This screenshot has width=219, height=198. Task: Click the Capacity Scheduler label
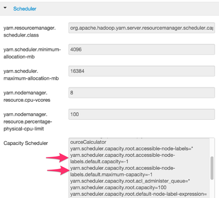(x=26, y=143)
